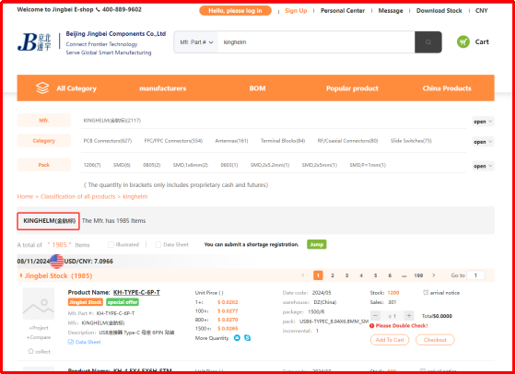The width and height of the screenshot is (516, 374).
Task: Filter by FFC/FPC Connectors(554) category
Action: (x=173, y=141)
